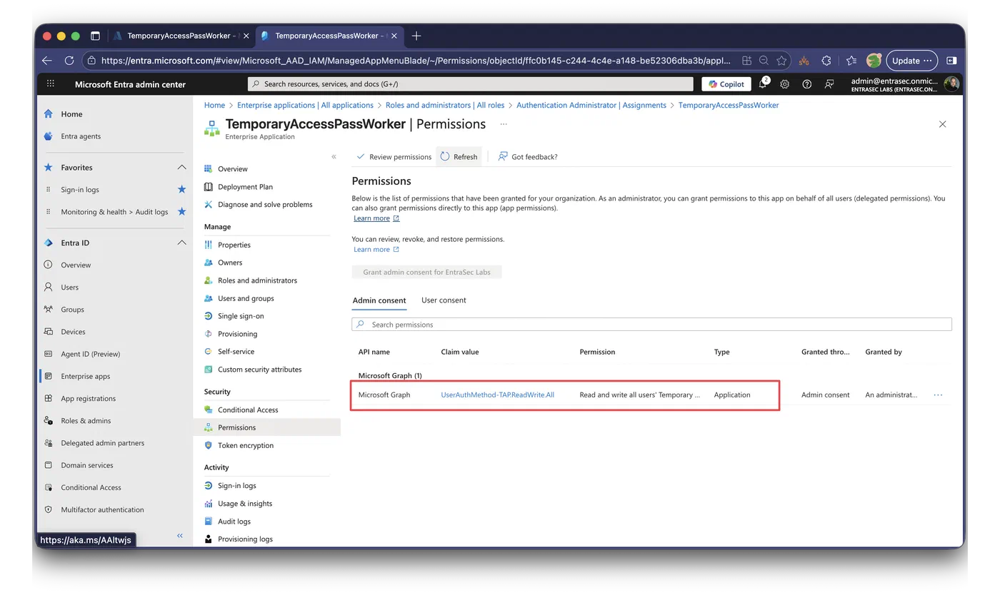Open first Learn more link
The height and width of the screenshot is (595, 1000).
click(x=376, y=218)
